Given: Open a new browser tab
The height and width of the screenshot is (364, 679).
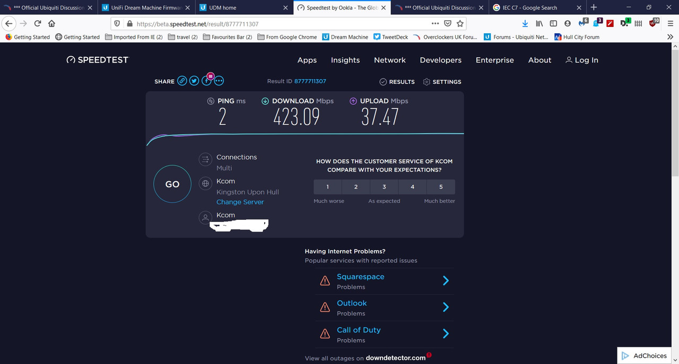Looking at the screenshot, I should click(594, 7).
